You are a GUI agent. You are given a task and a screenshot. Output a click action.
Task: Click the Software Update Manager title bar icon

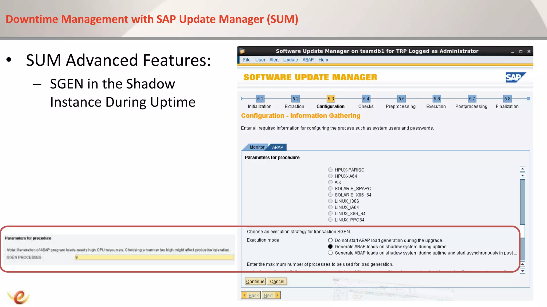point(242,51)
